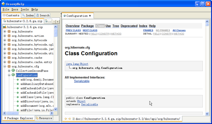The width and height of the screenshot is (212, 124).
Task: Open the Tree link in the javadoc
Action: (x=116, y=26)
